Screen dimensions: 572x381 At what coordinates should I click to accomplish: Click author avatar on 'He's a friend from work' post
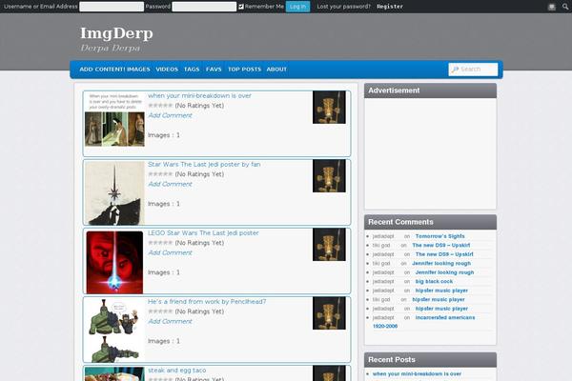[x=329, y=313]
